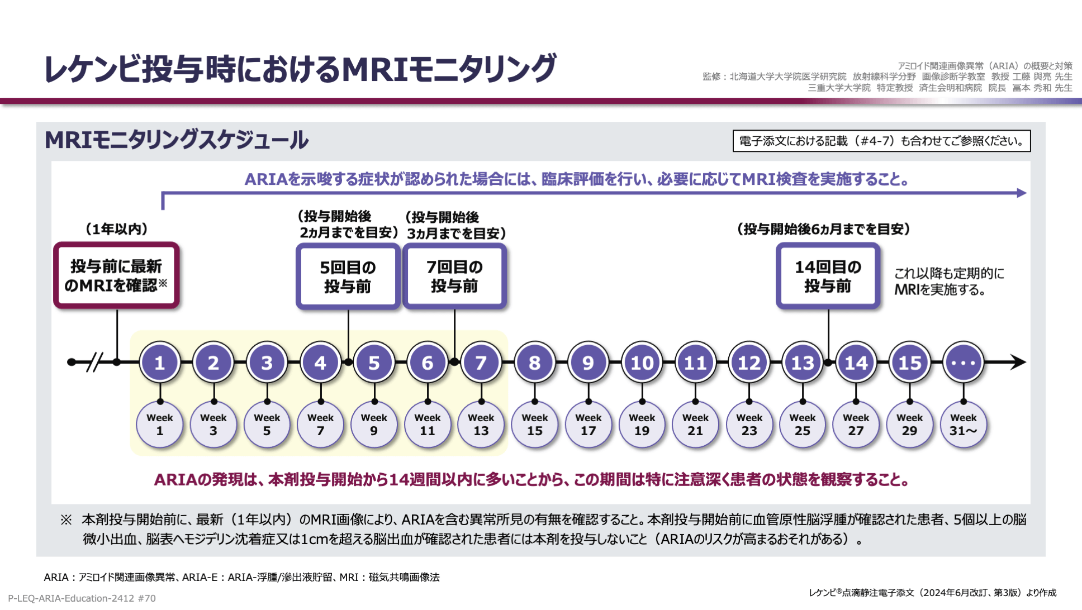Click the 投与前に最新のMRIを確認 box
Viewport: 1082px width, 610px height.
[116, 275]
